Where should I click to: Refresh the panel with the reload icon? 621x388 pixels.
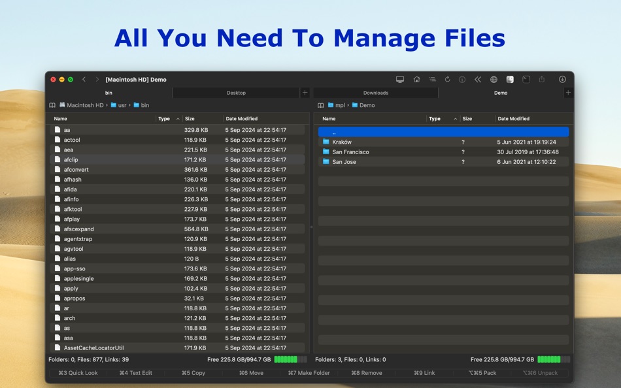pos(448,80)
